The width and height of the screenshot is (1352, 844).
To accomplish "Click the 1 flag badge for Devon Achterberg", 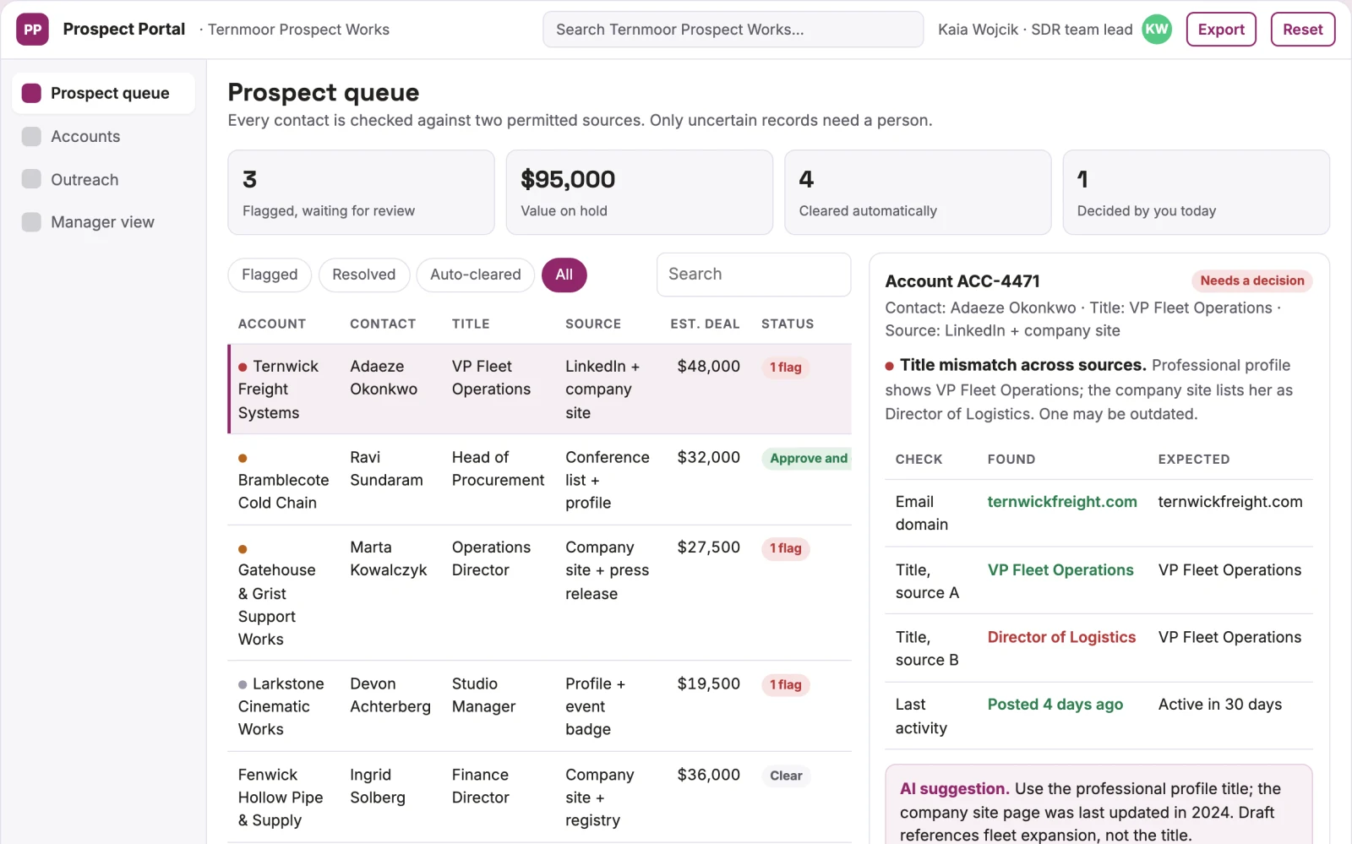I will tap(786, 685).
